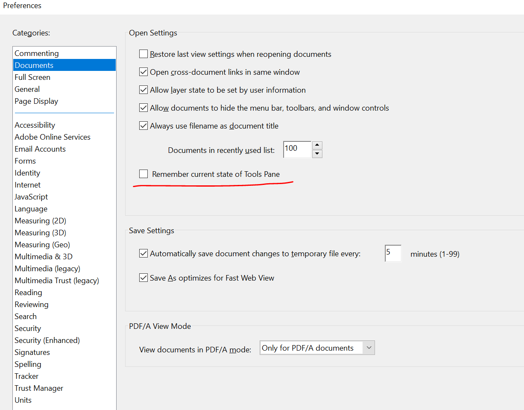Increase recently used documents count with up arrow
The height and width of the screenshot is (410, 524).
(x=317, y=146)
